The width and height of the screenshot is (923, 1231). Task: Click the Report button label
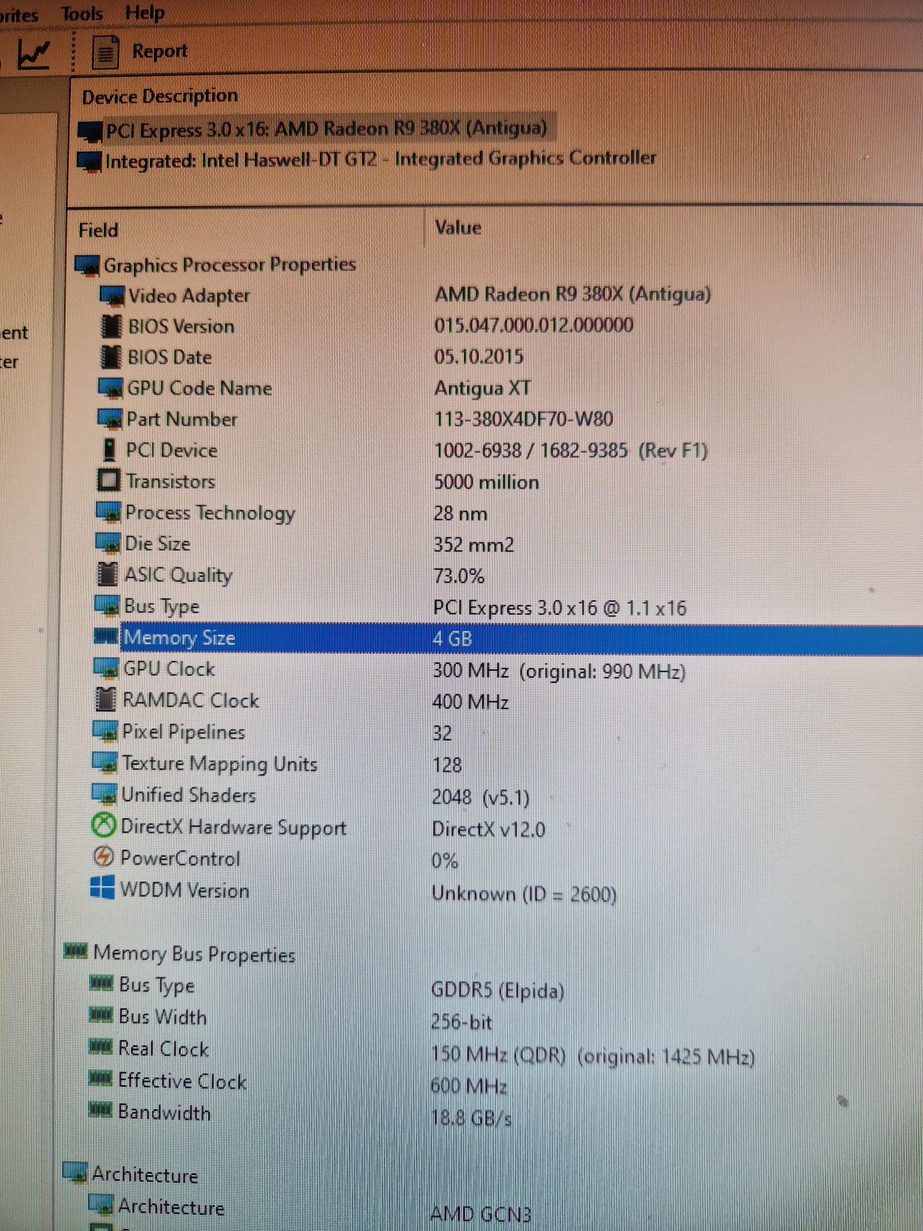(x=159, y=52)
